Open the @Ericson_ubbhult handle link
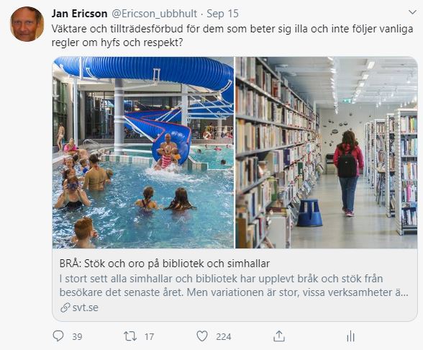This screenshot has width=423, height=350. pos(154,14)
